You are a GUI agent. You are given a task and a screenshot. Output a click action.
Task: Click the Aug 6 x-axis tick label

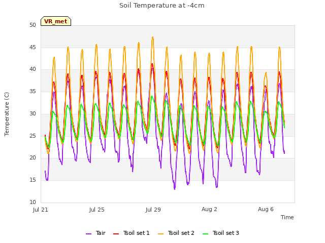click(x=266, y=209)
